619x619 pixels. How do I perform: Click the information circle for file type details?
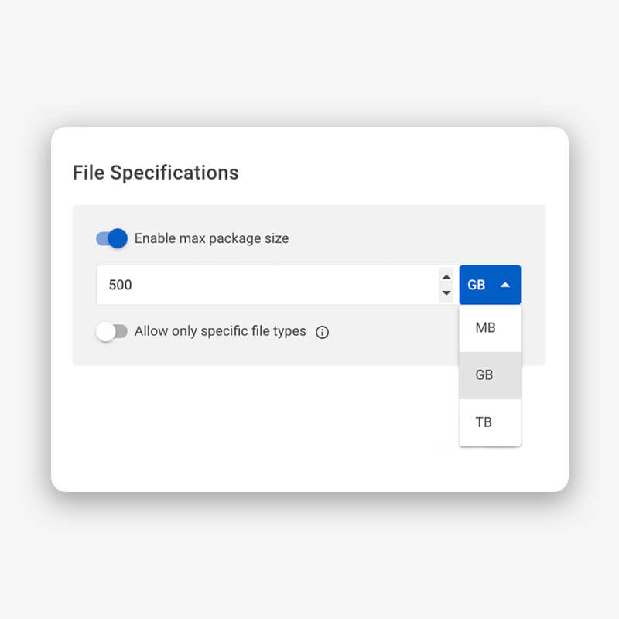322,331
